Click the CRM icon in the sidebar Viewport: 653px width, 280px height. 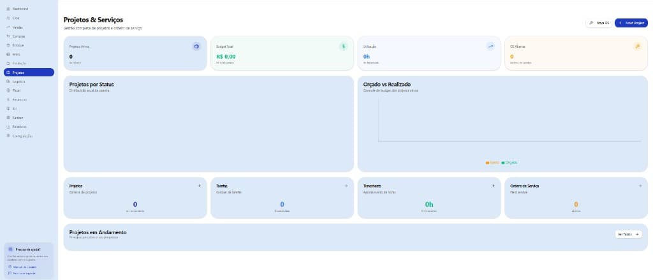coord(8,18)
